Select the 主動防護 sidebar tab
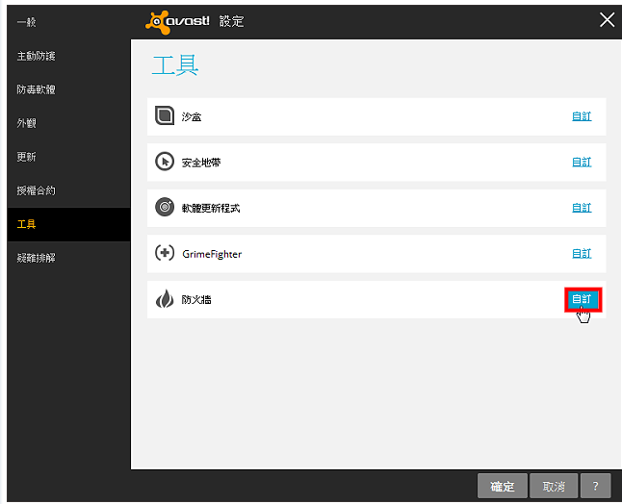 click(68, 56)
